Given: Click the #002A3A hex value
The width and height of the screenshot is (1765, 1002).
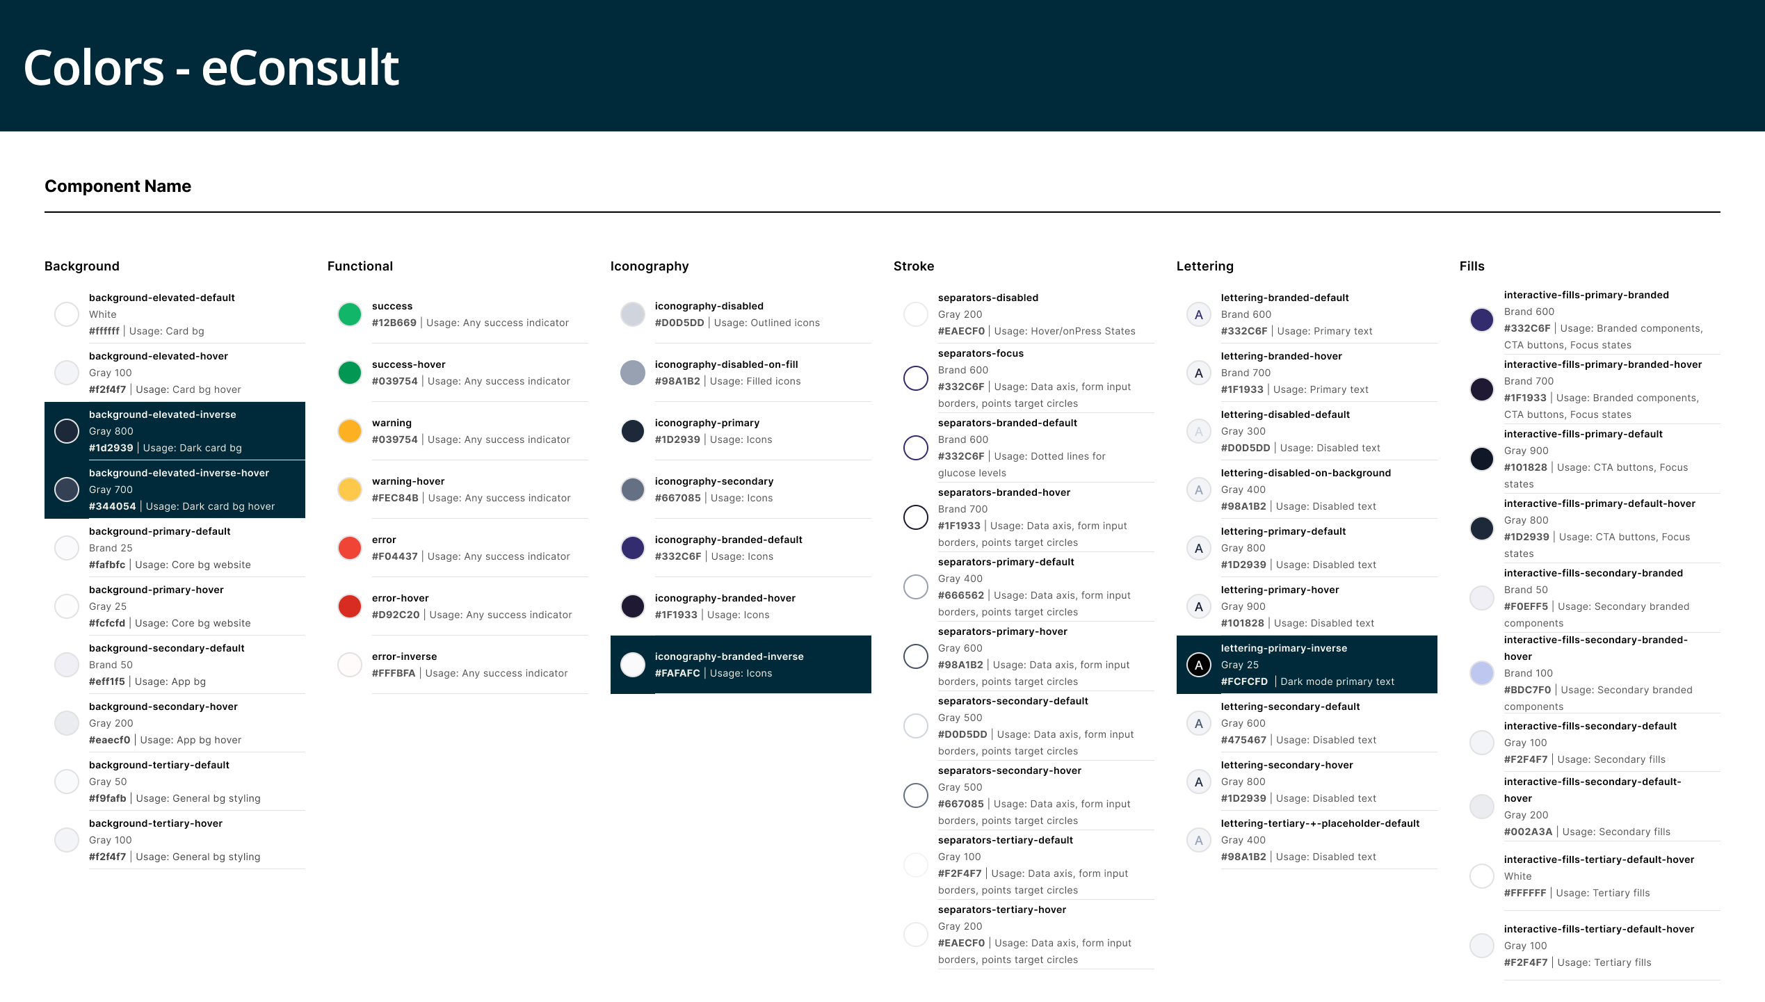Looking at the screenshot, I should pos(1529,832).
